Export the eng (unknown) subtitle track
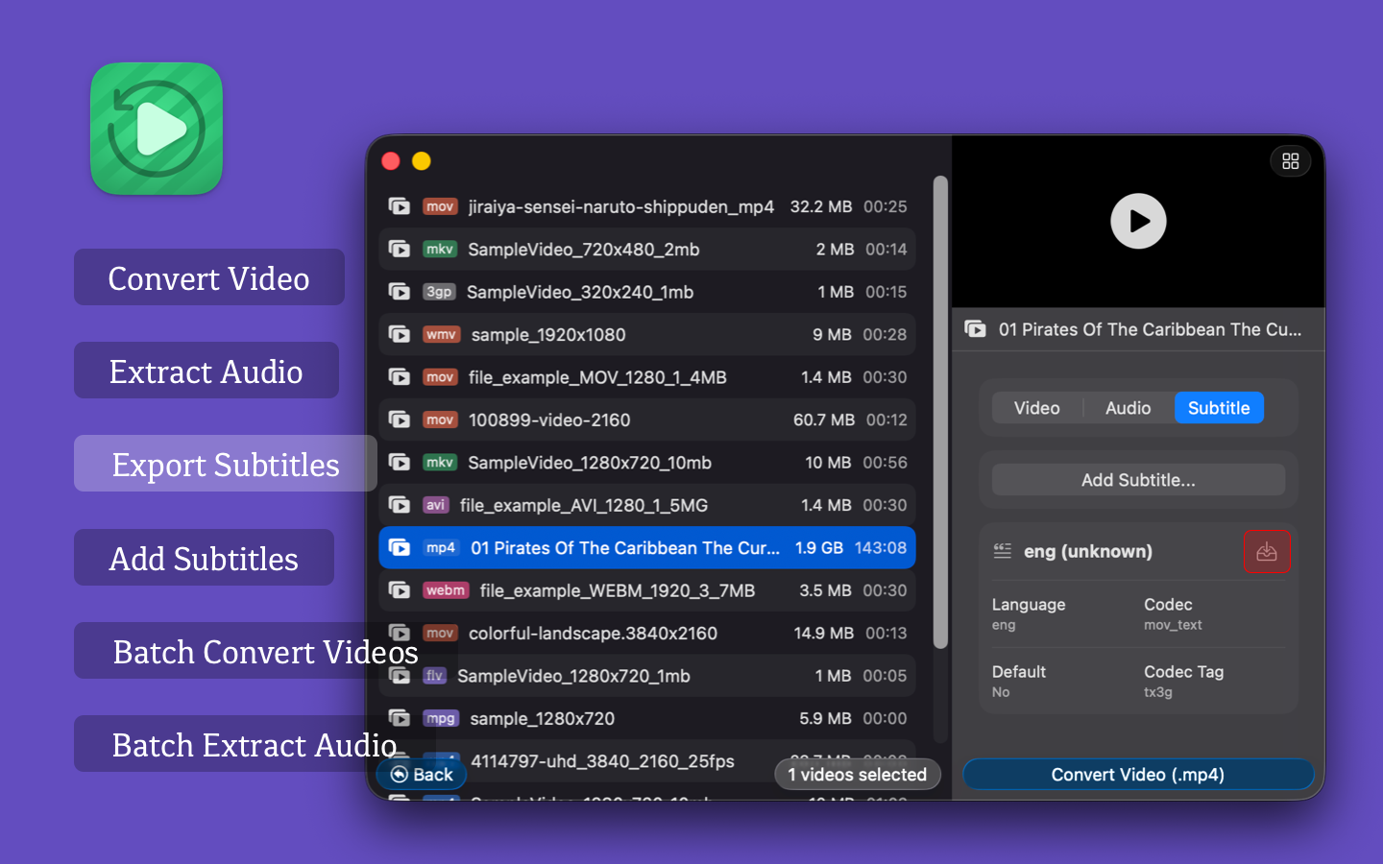The width and height of the screenshot is (1383, 864). coord(1266,552)
